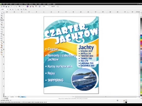The height and width of the screenshot is (106, 142).
Task: Open the property bar zoom levels dropdown
Action: 7,9
